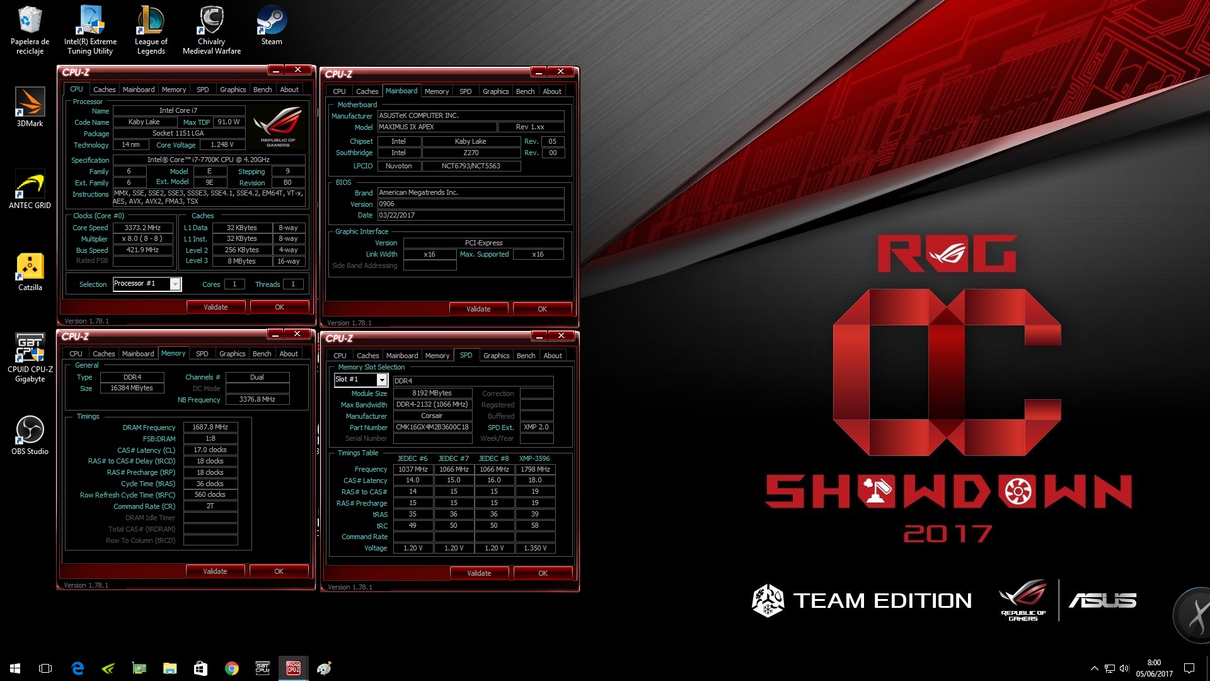Select the NB Frequency 3376.8 MHz value

(257, 399)
